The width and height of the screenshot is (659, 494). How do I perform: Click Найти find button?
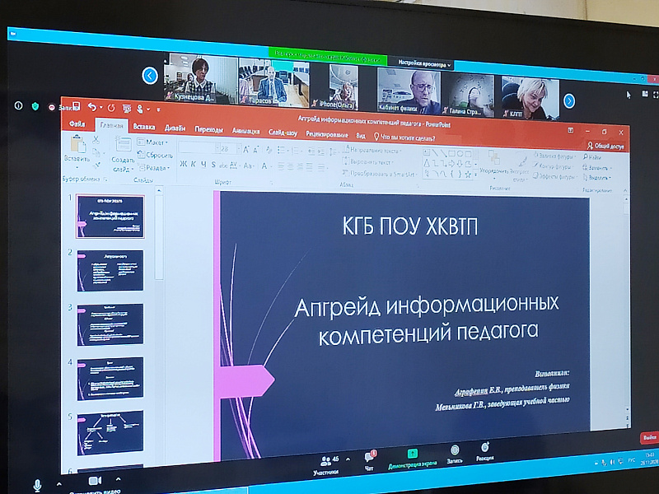[x=592, y=157]
